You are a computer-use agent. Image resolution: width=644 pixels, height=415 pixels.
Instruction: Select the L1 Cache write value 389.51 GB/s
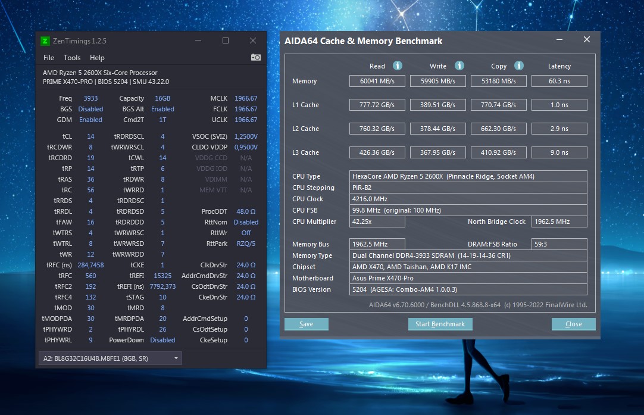coord(438,105)
